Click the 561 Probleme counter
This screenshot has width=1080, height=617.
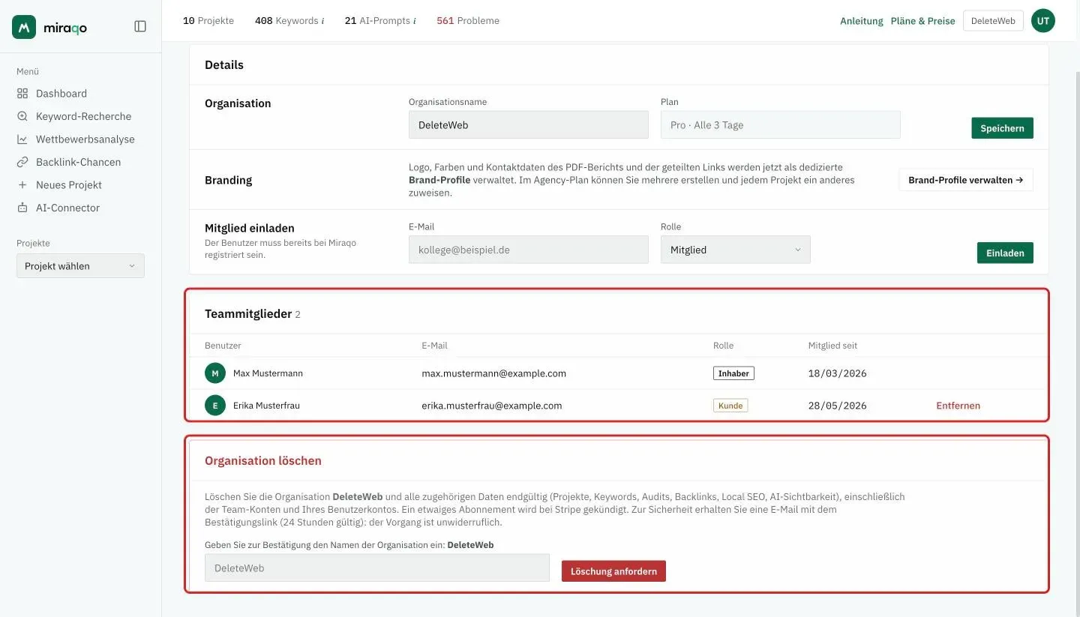468,21
